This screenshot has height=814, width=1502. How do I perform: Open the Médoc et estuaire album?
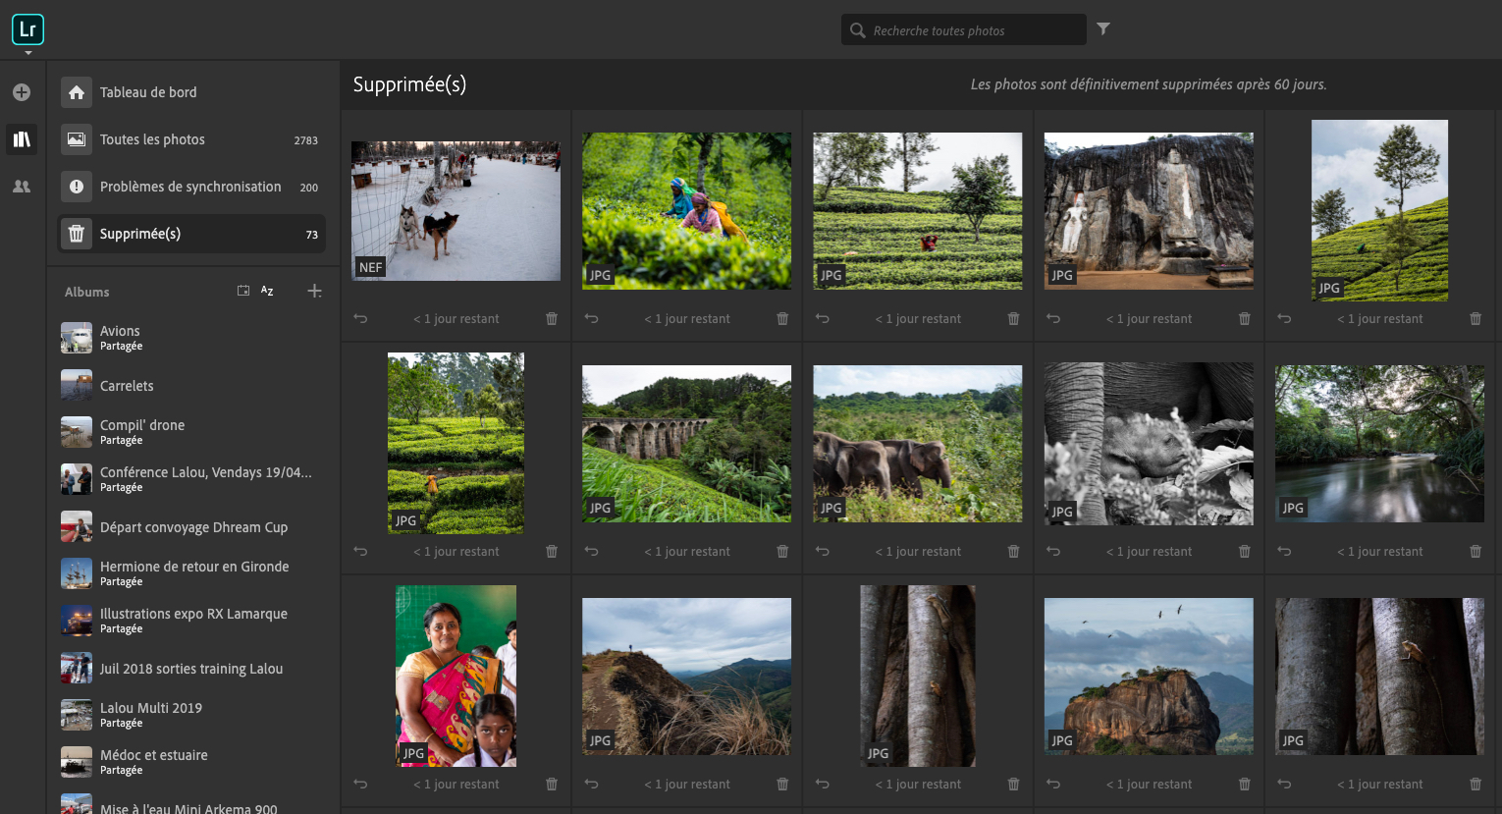pos(191,762)
